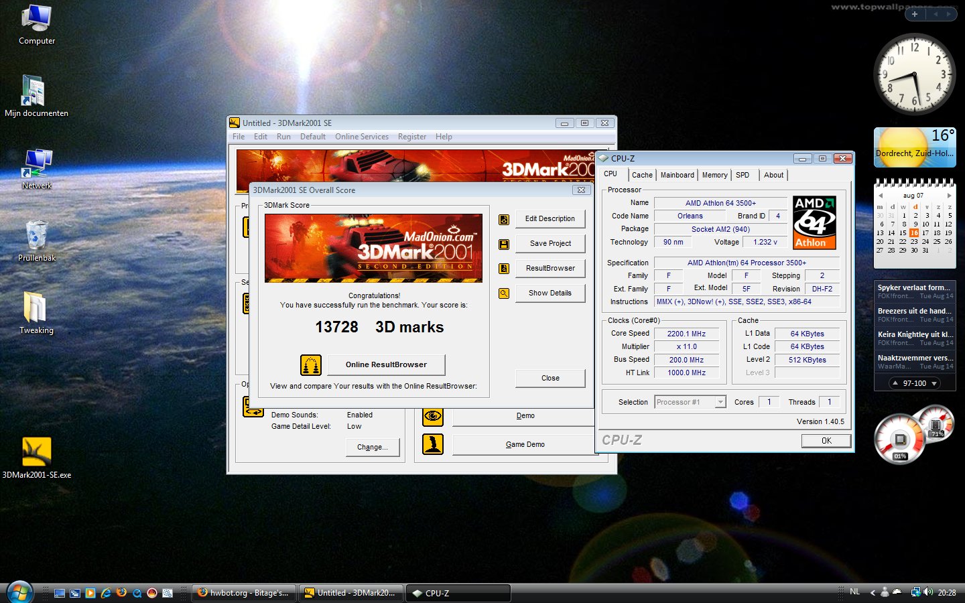Screen dimensions: 965x603
Task: Click the Game Demo button in 3DMark
Action: (x=525, y=444)
